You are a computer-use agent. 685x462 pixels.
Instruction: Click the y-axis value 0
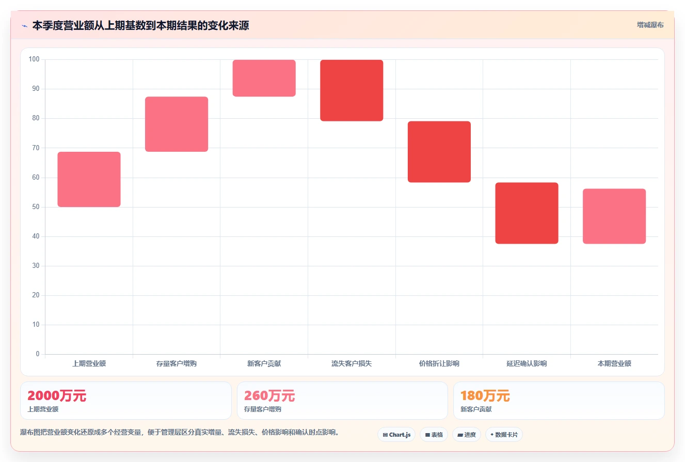[x=38, y=354]
